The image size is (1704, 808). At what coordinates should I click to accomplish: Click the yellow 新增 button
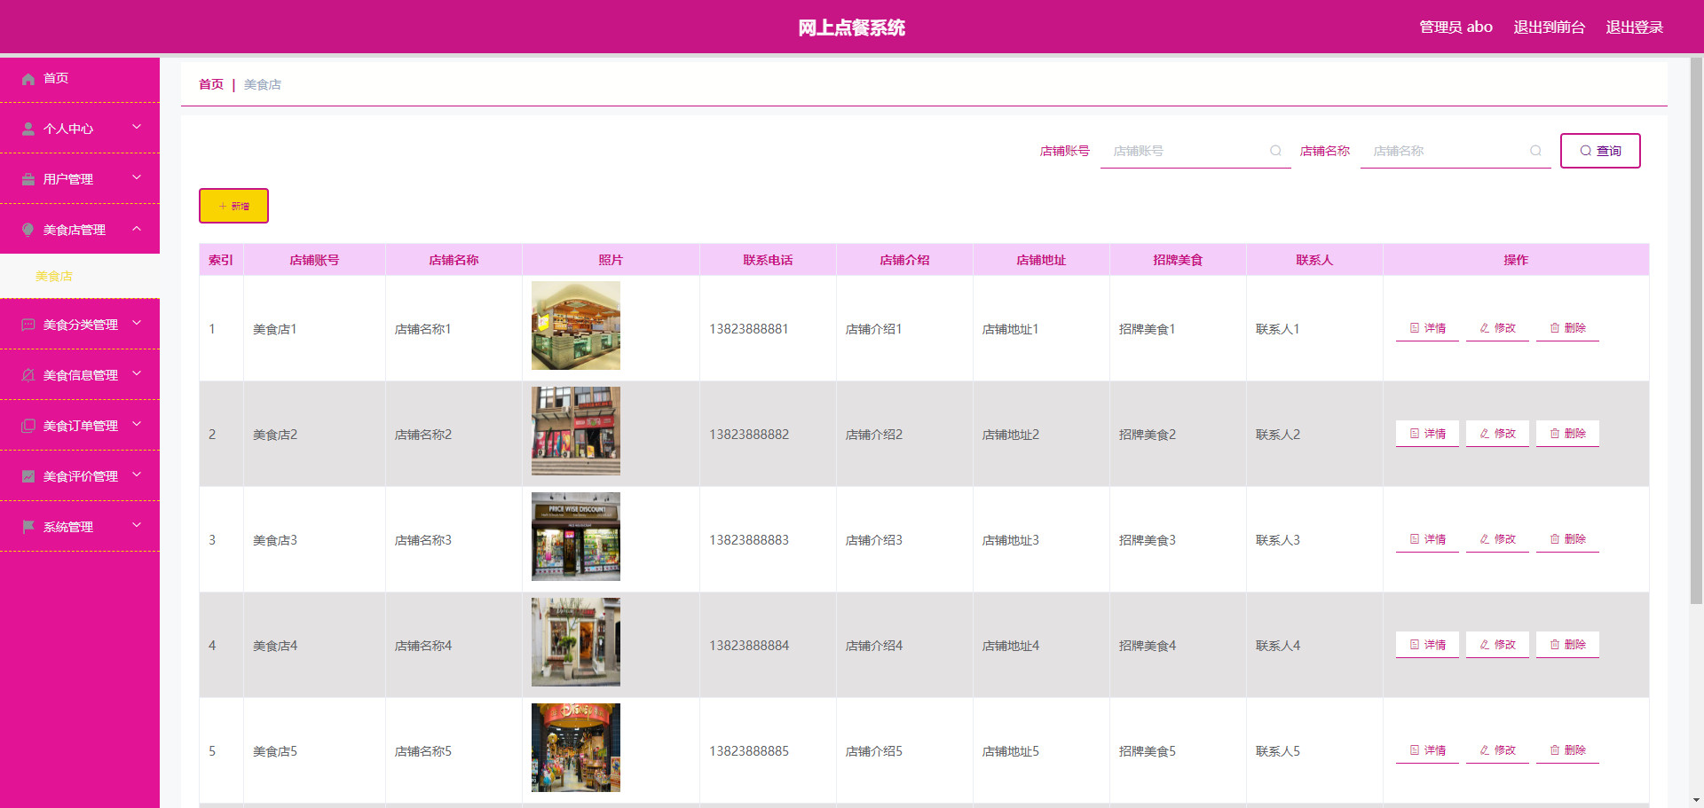pos(233,206)
